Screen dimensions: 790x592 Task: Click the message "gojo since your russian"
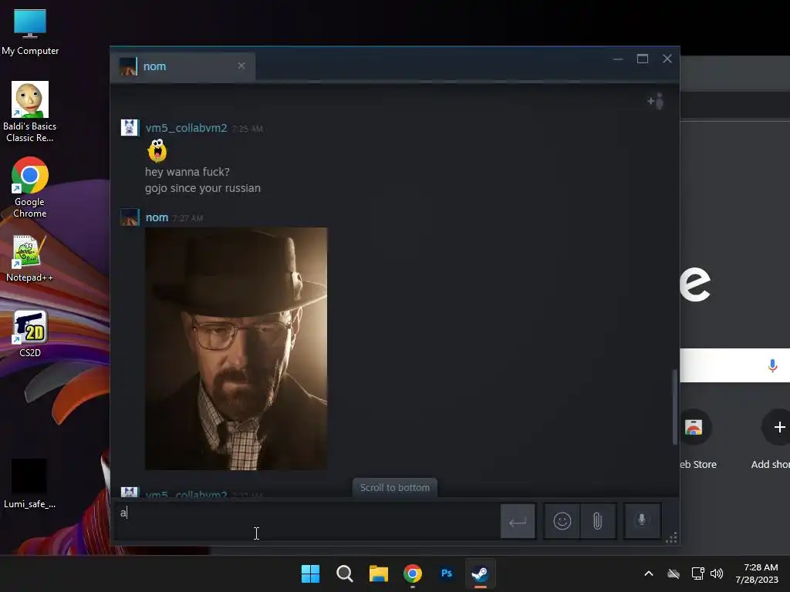[x=203, y=188]
